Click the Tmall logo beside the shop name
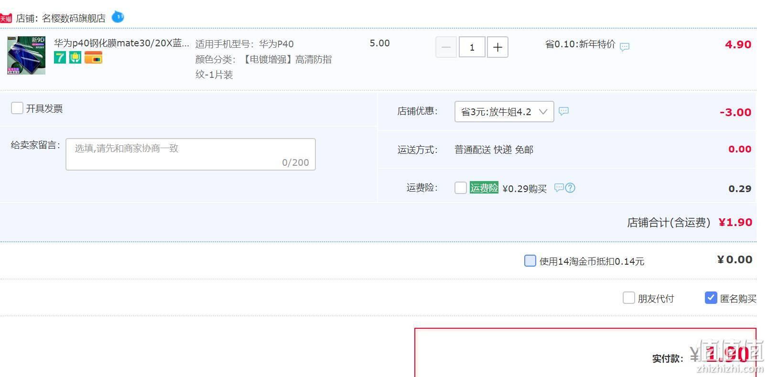 pyautogui.click(x=6, y=18)
